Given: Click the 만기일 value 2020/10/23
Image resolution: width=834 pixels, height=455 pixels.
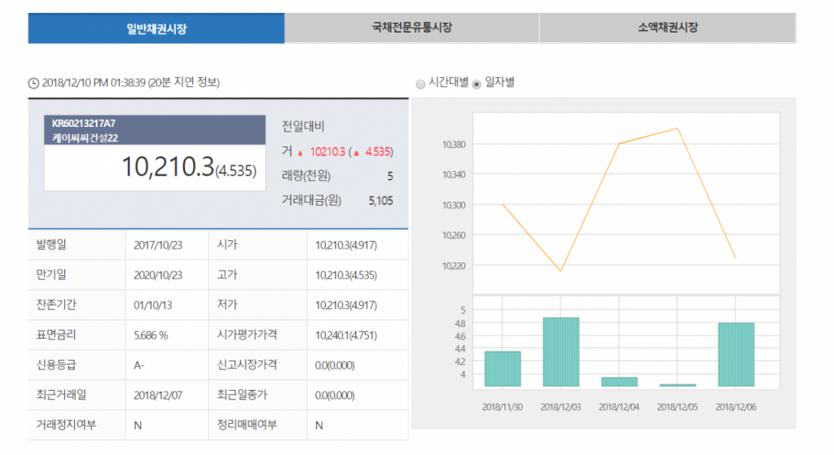Looking at the screenshot, I should tap(158, 275).
